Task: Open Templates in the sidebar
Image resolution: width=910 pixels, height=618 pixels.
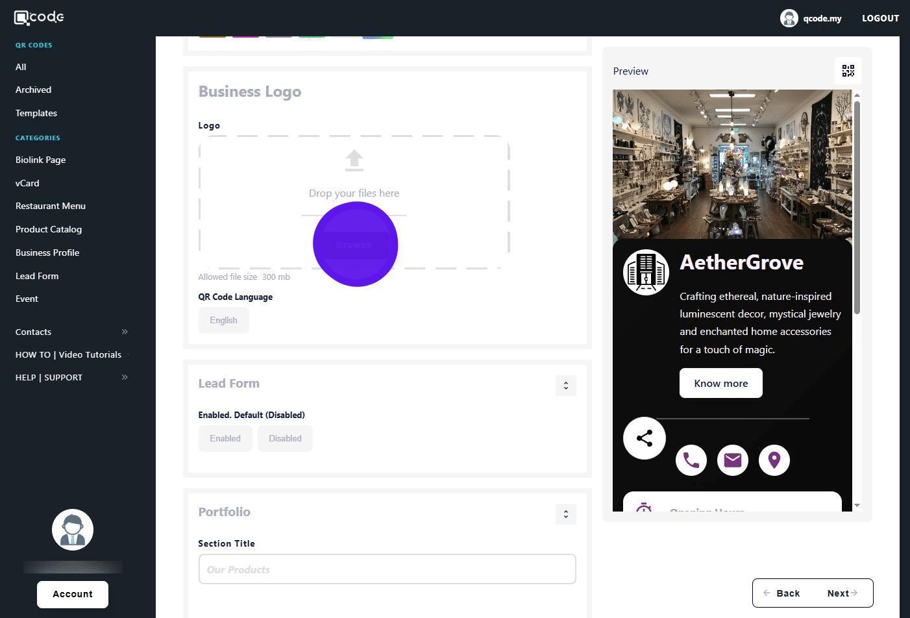Action: (36, 113)
